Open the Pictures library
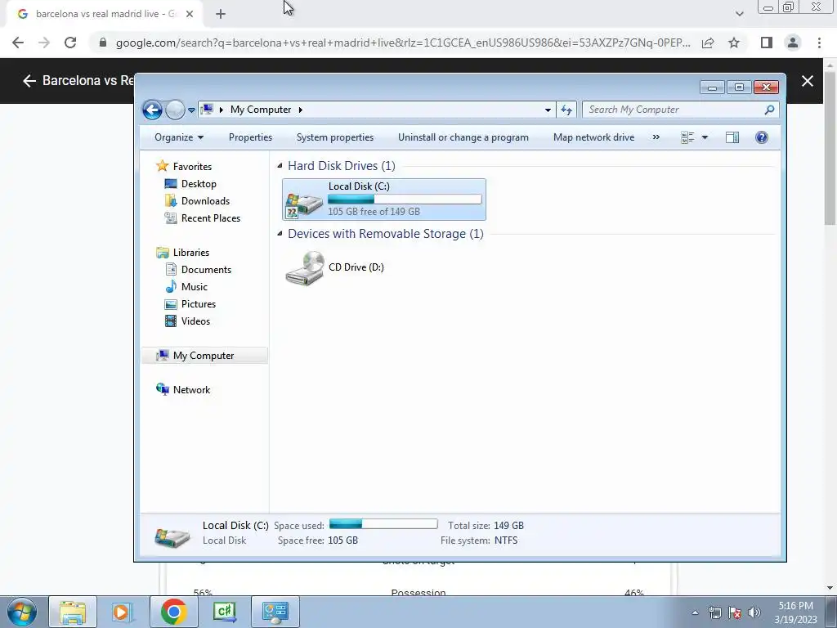This screenshot has width=837, height=628. [199, 304]
